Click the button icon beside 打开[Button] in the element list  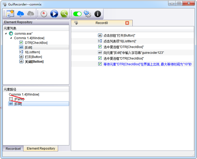(x=21, y=57)
